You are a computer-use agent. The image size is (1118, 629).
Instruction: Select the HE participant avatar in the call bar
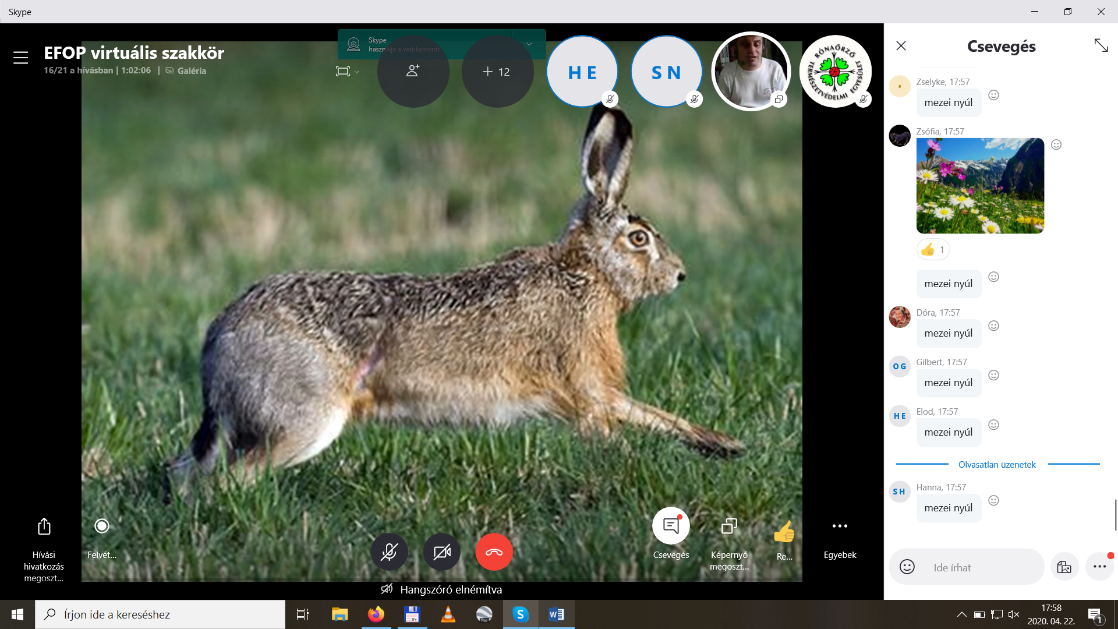point(582,72)
